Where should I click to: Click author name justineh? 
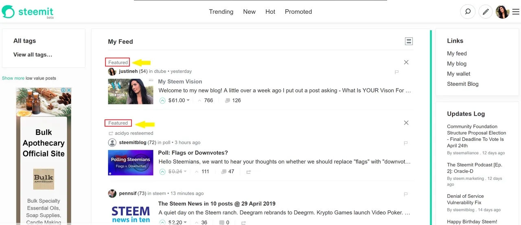[x=128, y=71]
